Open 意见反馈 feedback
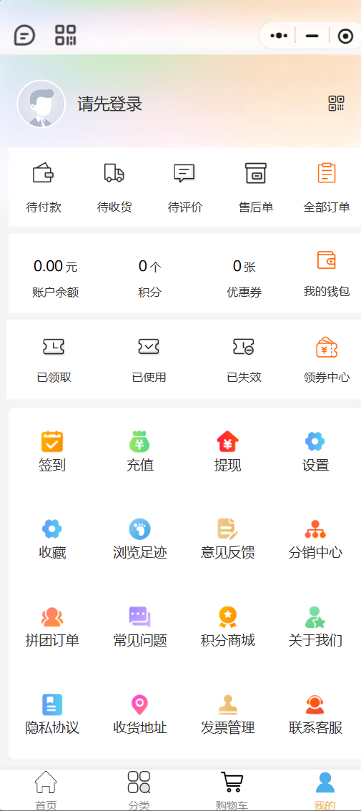 pos(227,539)
